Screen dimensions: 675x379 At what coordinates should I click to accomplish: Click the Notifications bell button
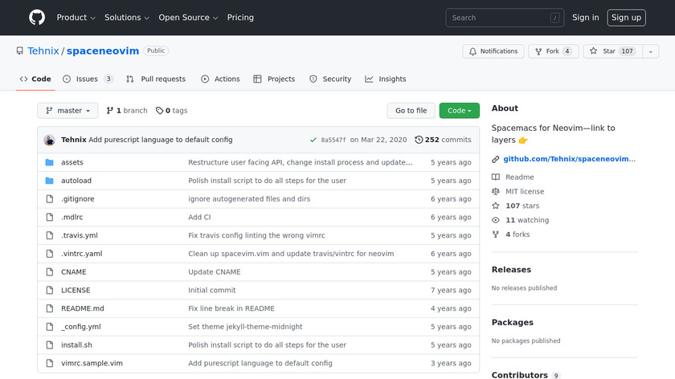pyautogui.click(x=493, y=51)
